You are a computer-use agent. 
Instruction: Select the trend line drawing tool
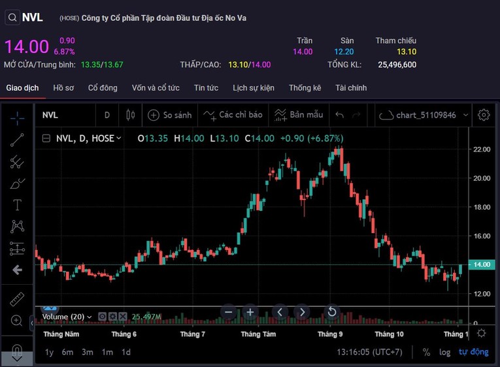pyautogui.click(x=17, y=138)
